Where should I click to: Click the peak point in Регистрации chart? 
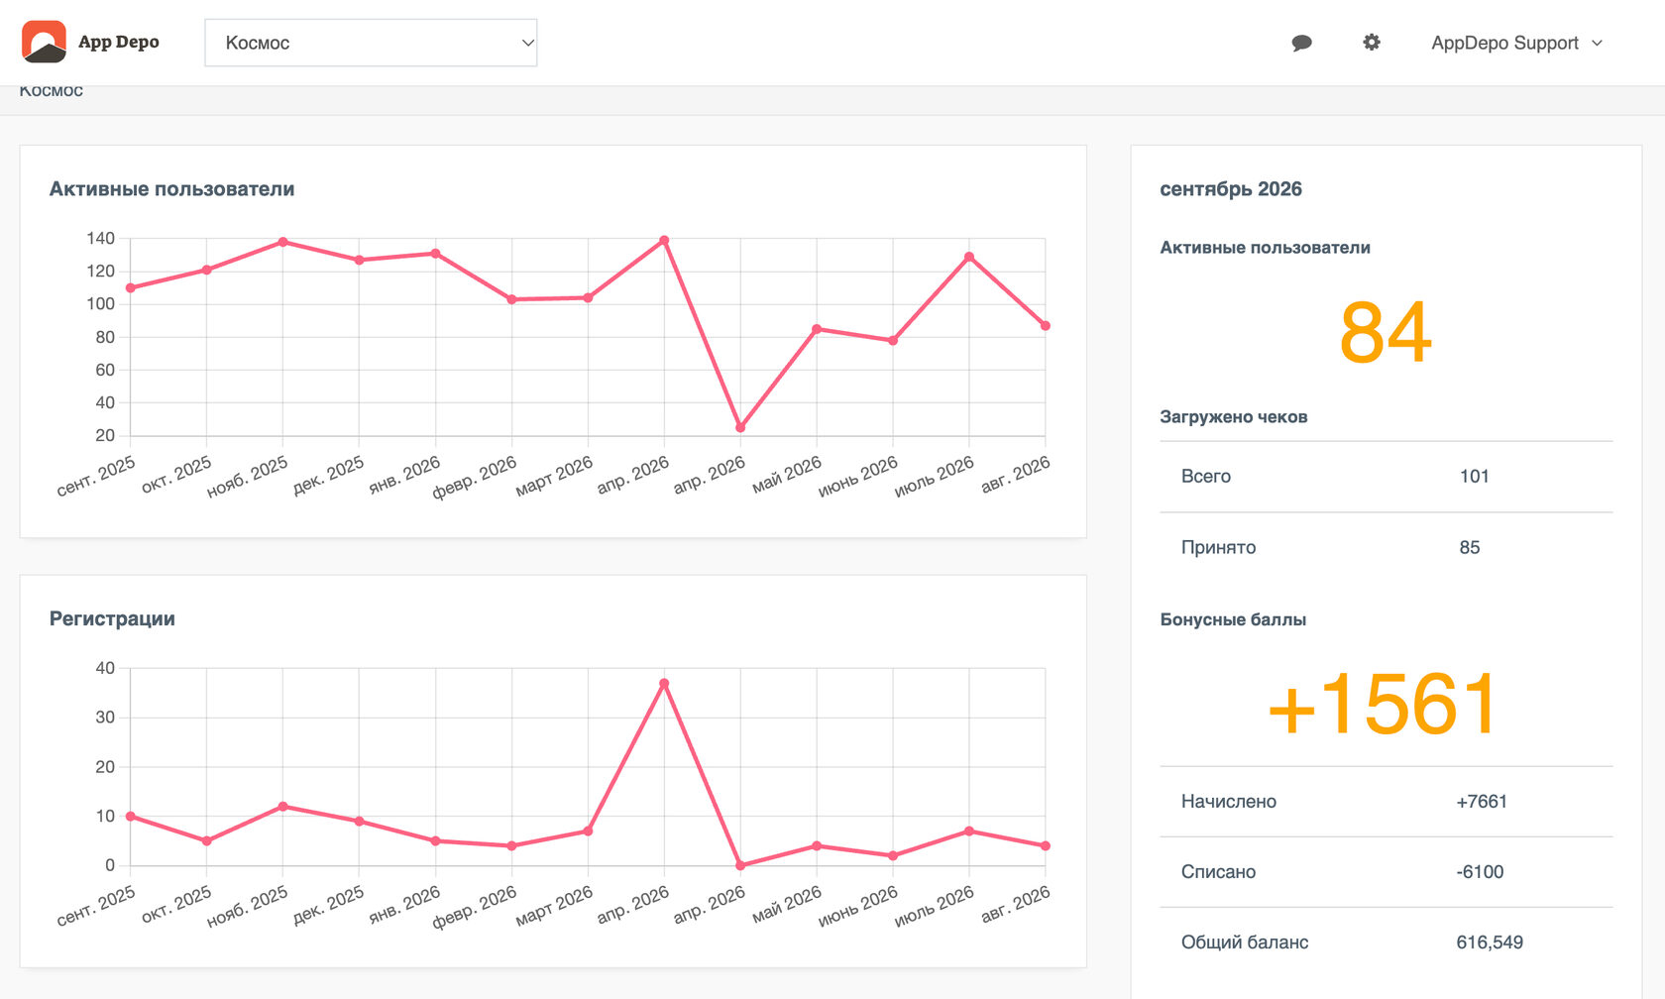pos(664,684)
